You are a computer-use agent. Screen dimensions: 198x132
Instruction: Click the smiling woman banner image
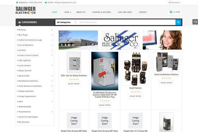tap(162, 40)
